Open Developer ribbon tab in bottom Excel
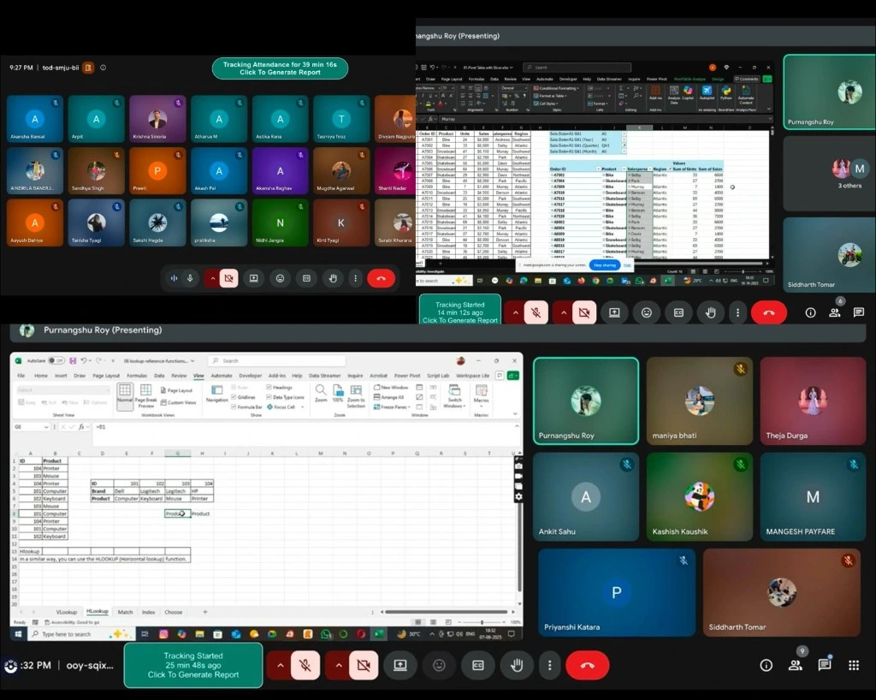Screen dimensions: 876x700 click(x=251, y=376)
